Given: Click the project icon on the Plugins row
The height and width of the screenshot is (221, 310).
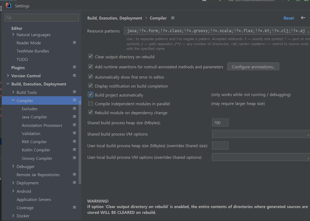Looking at the screenshot, I should 75,67.
